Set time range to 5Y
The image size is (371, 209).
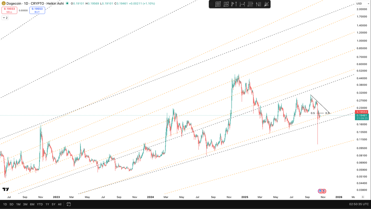tap(53, 204)
